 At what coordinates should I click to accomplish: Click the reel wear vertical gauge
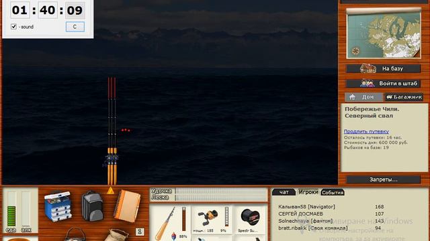point(226,216)
